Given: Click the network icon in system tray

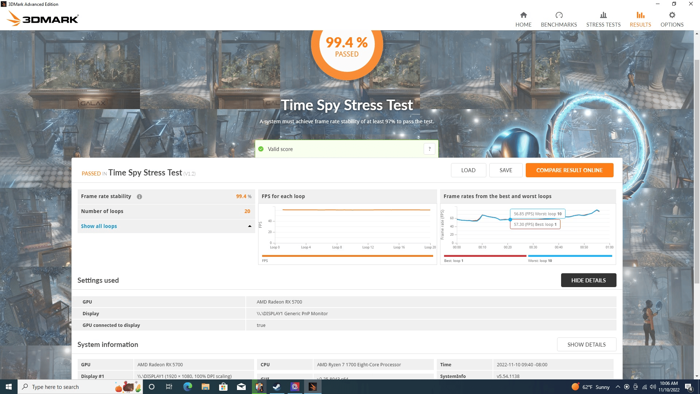Looking at the screenshot, I should tap(645, 387).
